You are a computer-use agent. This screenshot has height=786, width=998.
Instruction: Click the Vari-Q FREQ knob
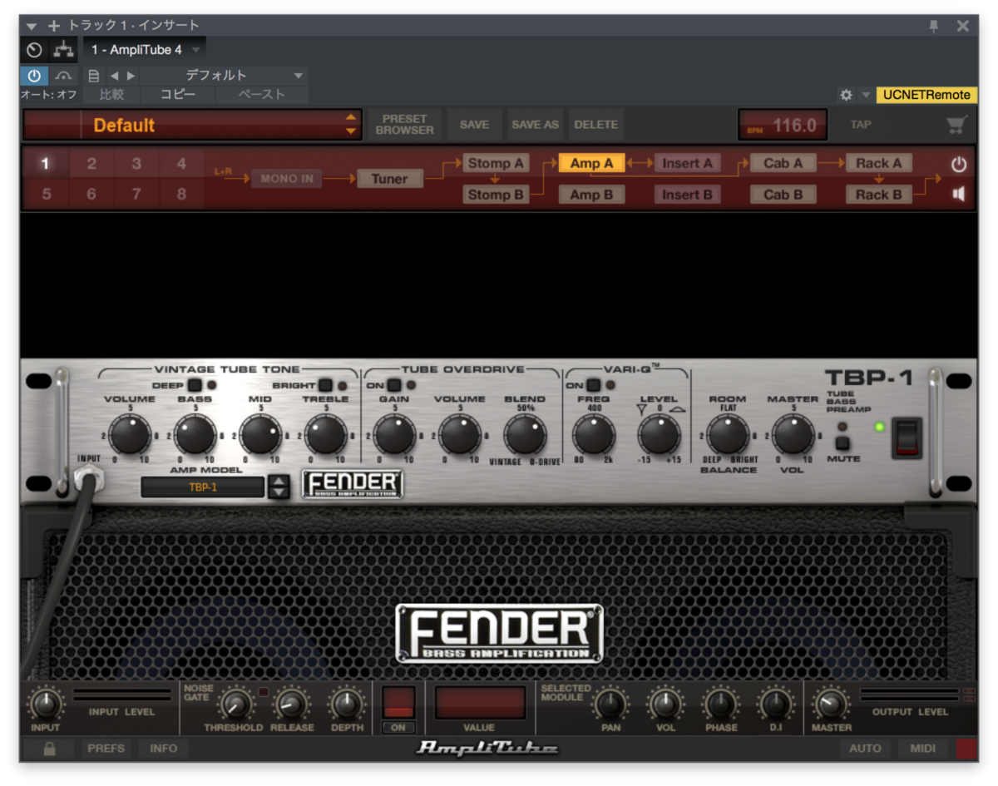tap(594, 435)
